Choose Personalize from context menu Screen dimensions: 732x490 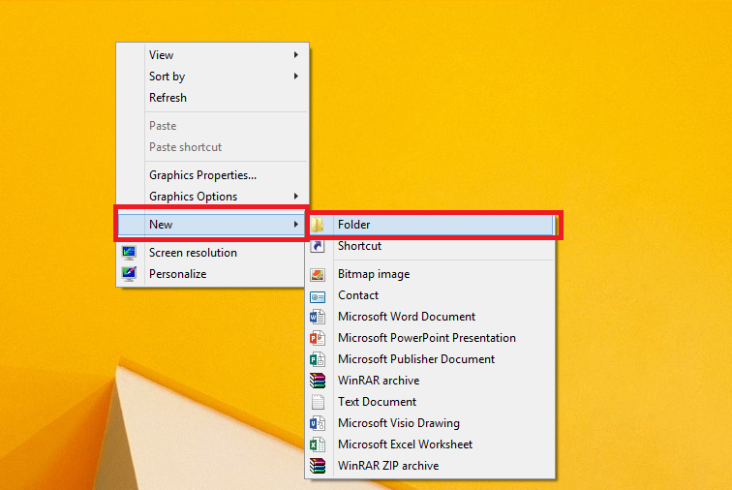click(212, 274)
